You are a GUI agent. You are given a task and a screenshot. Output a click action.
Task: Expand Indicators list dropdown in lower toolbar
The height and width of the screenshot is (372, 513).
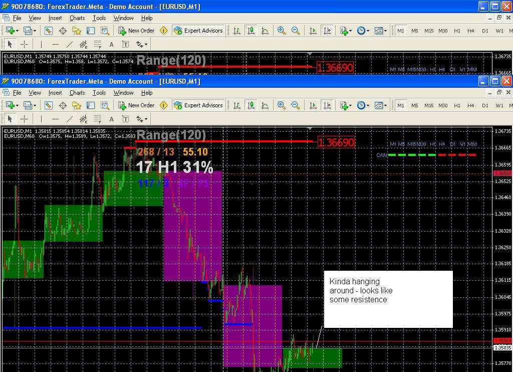[x=346, y=105]
